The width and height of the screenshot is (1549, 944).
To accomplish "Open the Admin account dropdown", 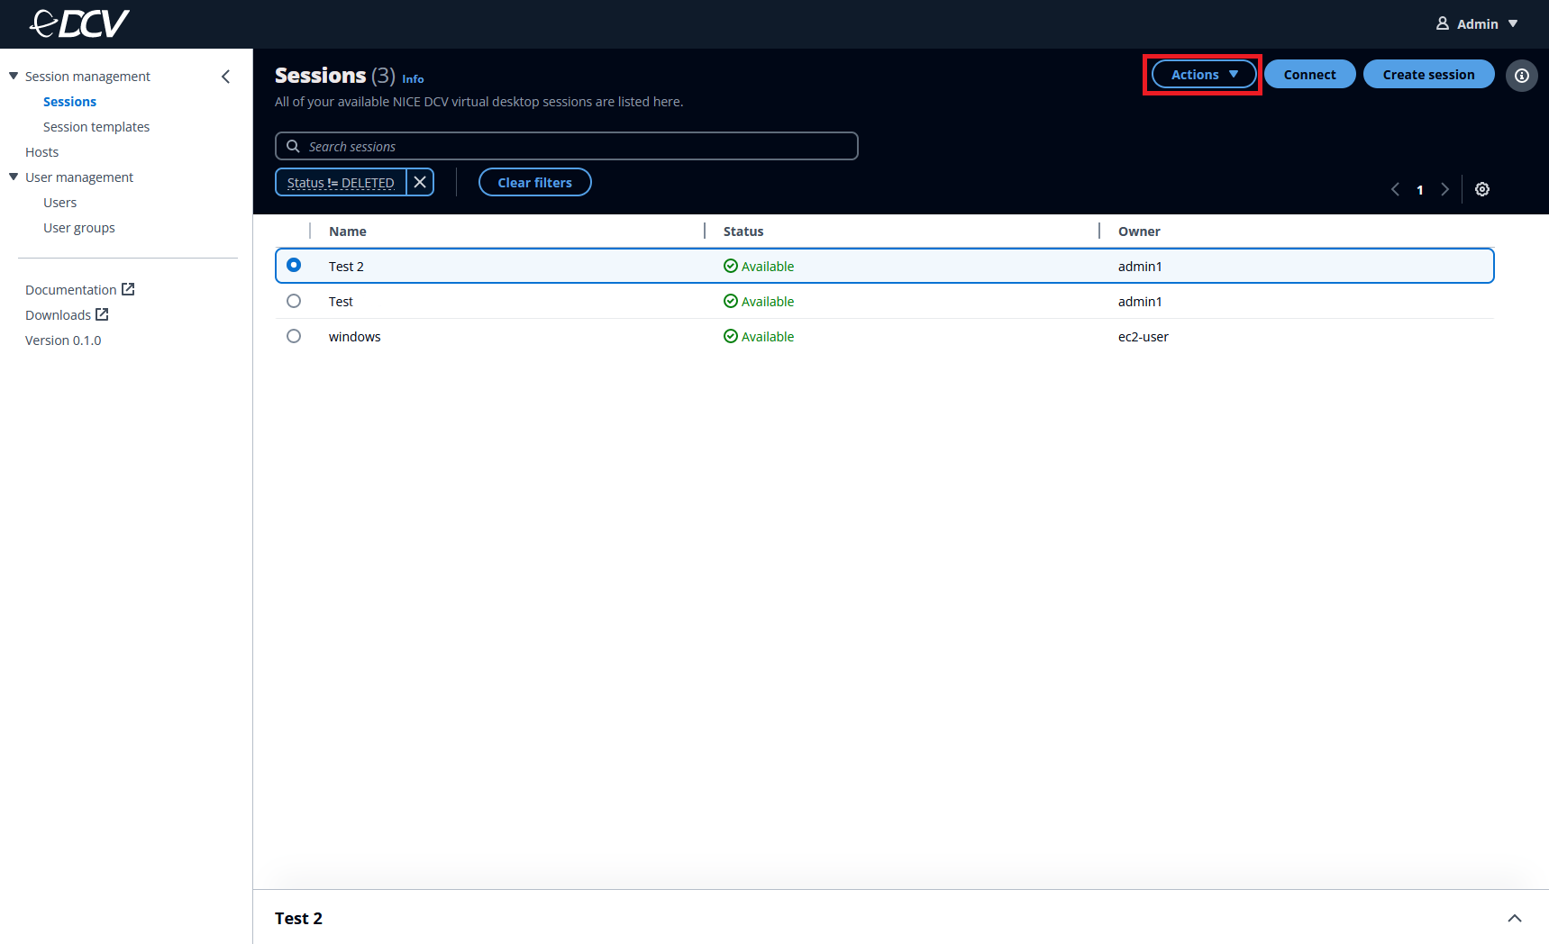I will click(1476, 23).
